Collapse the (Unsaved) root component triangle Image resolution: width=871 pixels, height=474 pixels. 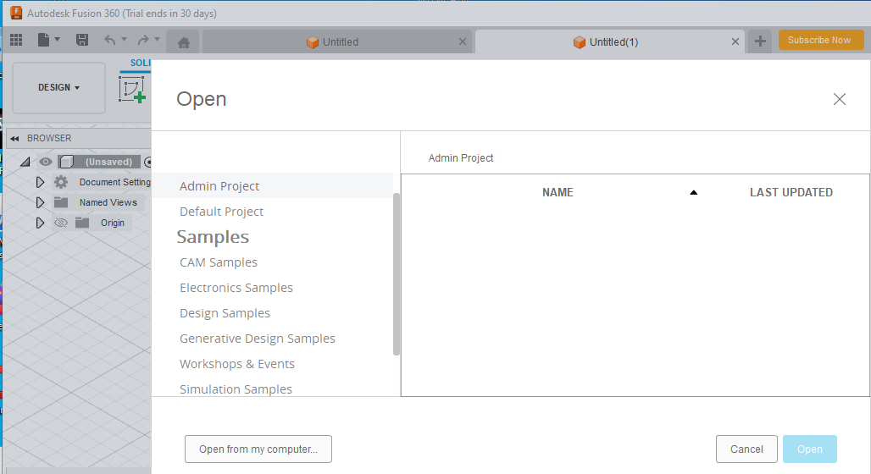25,162
